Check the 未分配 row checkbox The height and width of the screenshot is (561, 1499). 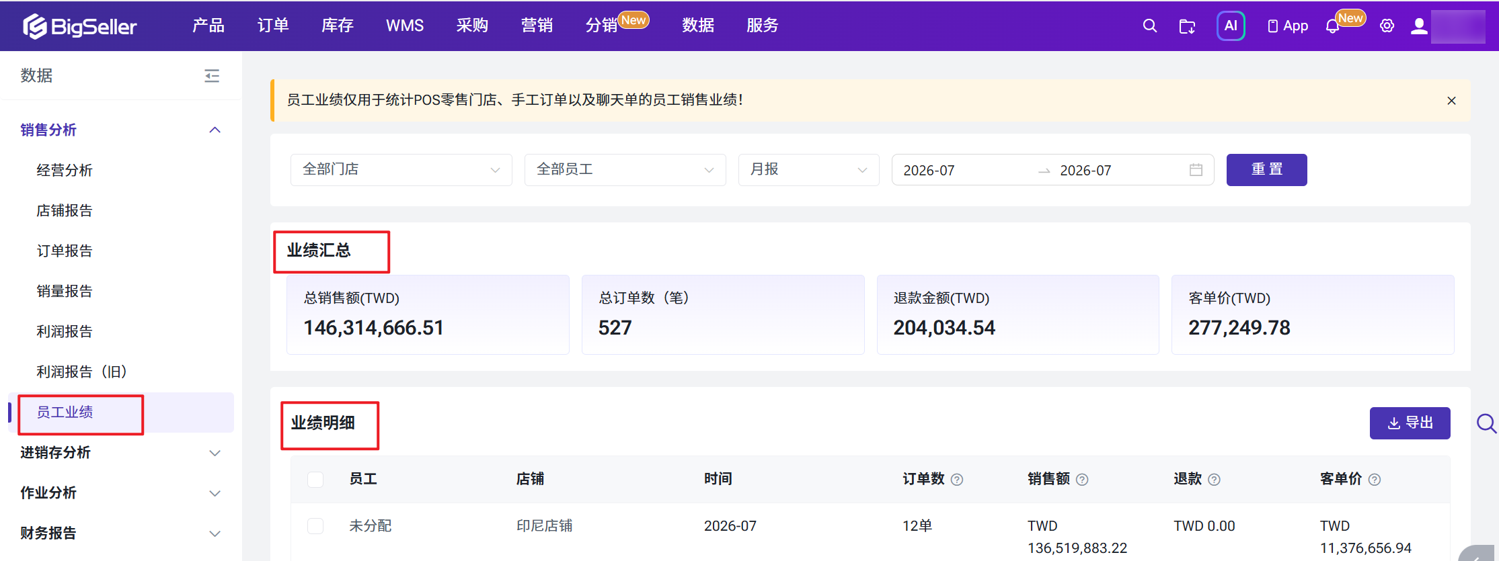pyautogui.click(x=315, y=525)
